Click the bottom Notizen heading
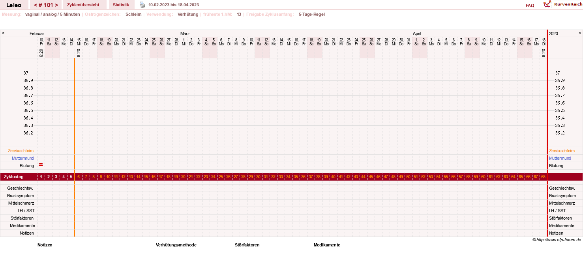 point(45,245)
